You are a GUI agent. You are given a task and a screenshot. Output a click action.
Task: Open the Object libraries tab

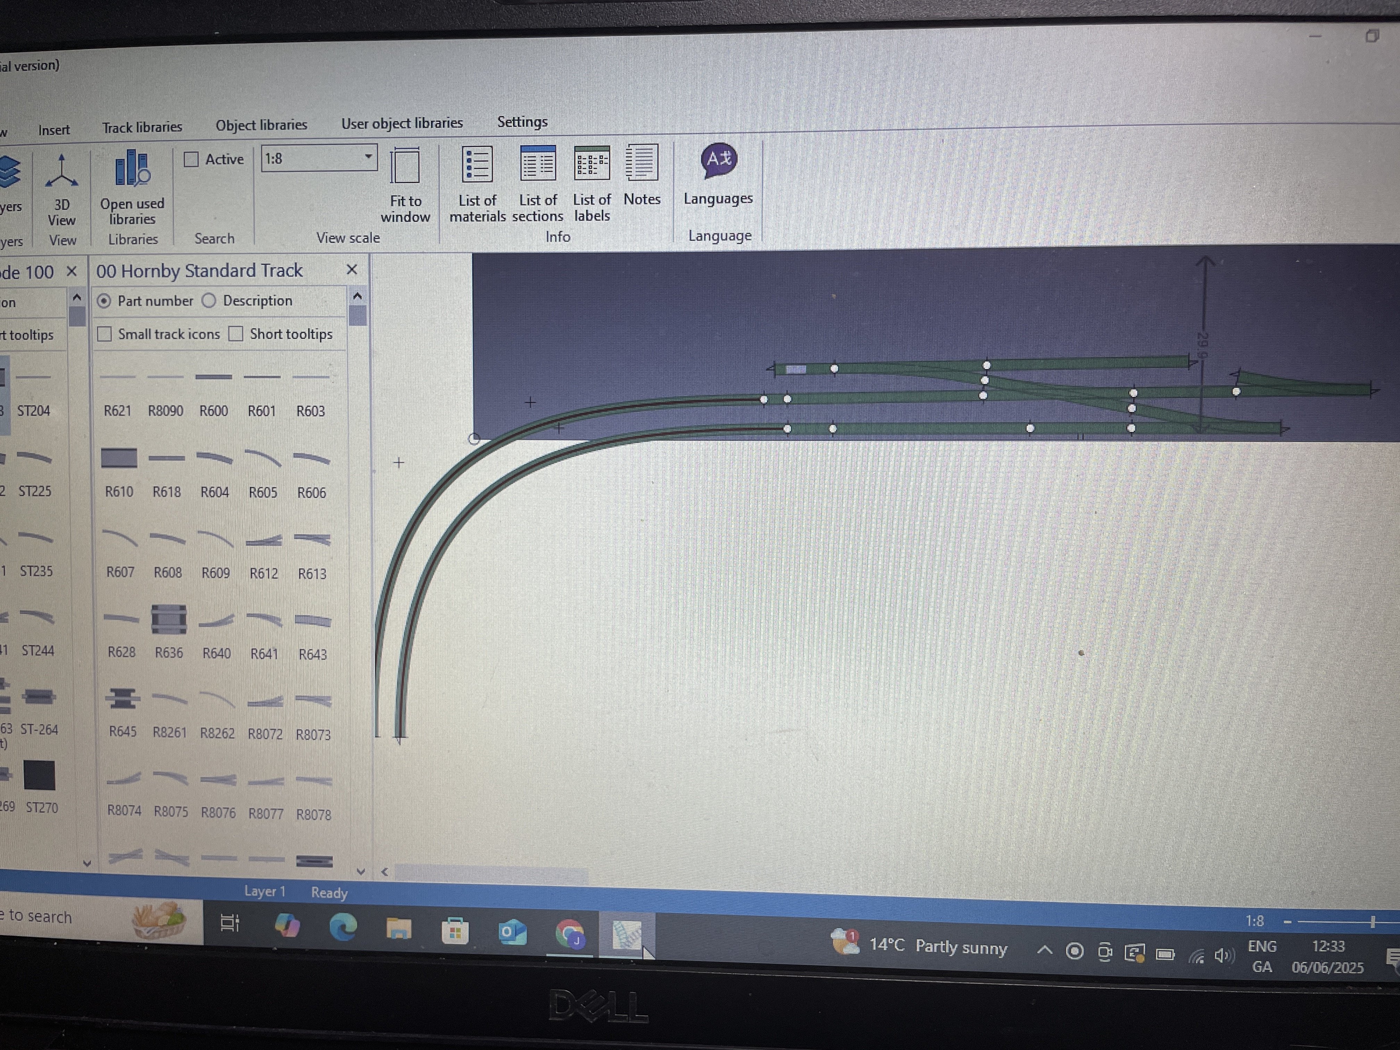[261, 125]
